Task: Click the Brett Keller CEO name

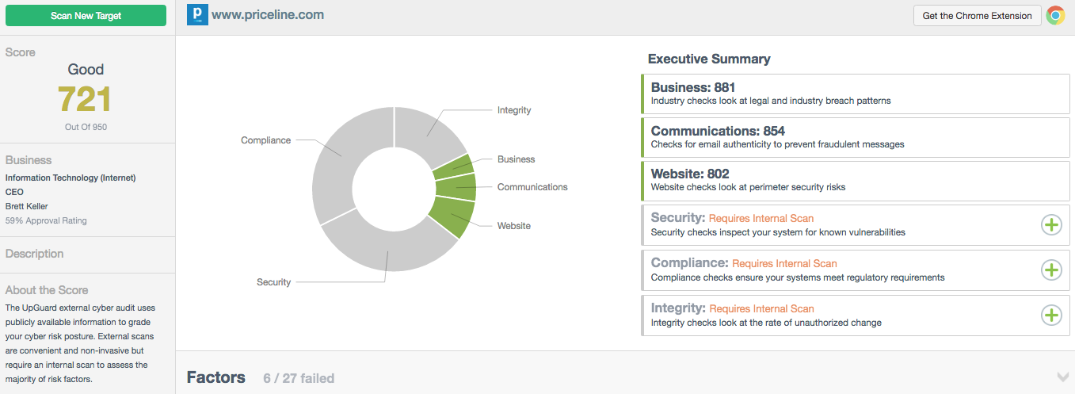Action: tap(27, 206)
